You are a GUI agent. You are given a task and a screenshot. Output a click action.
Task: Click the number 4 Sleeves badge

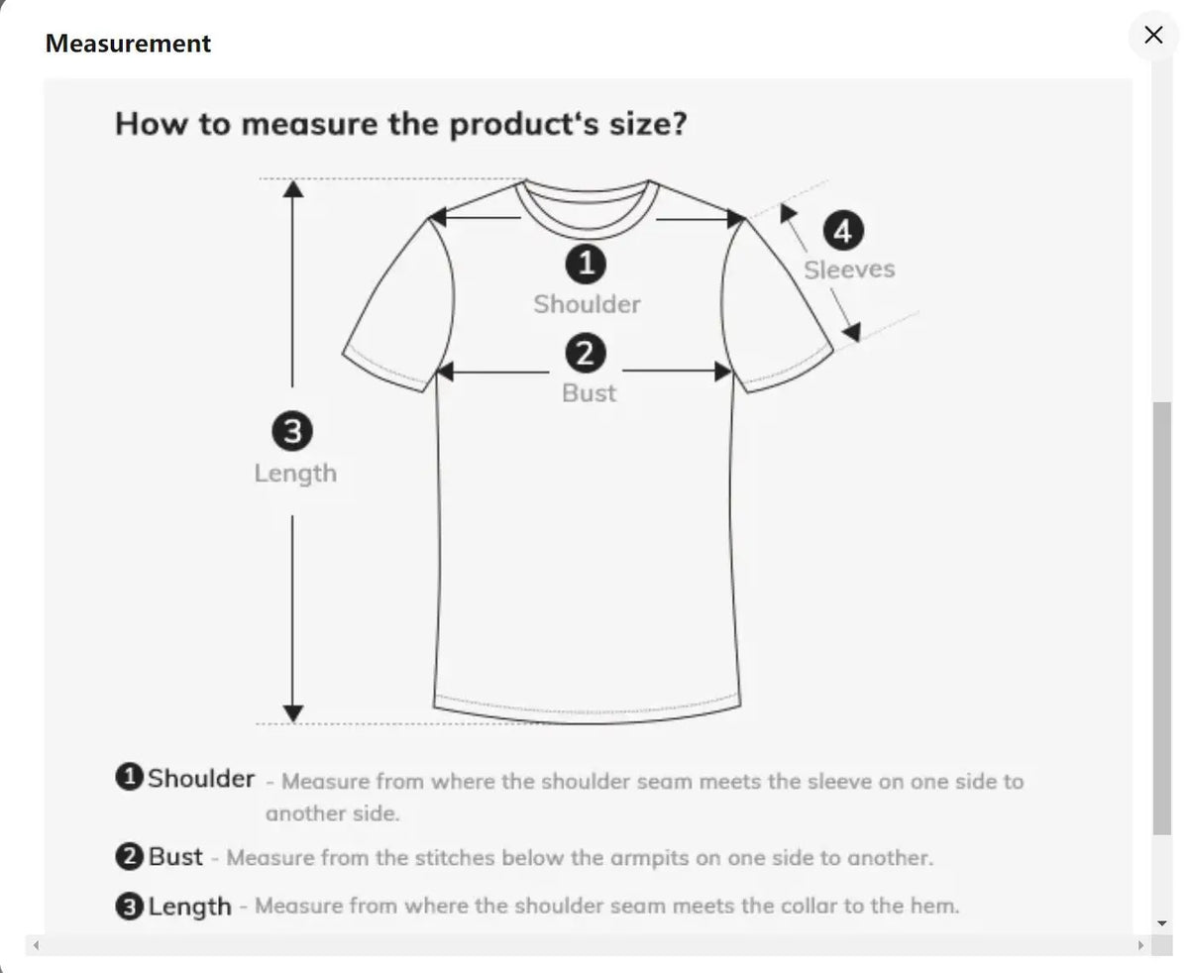click(843, 232)
